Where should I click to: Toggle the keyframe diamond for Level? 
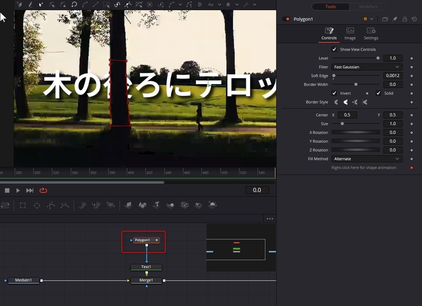(x=411, y=58)
